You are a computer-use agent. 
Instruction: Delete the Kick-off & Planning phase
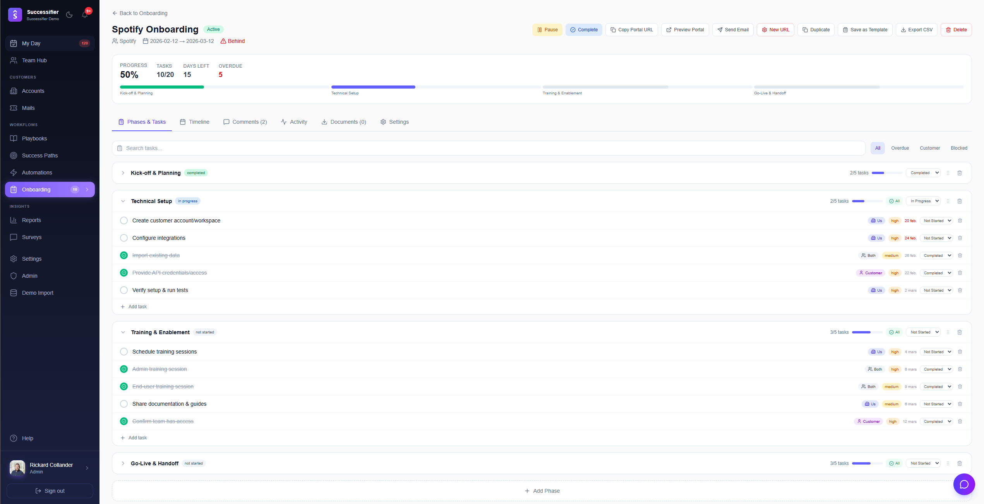pos(960,173)
